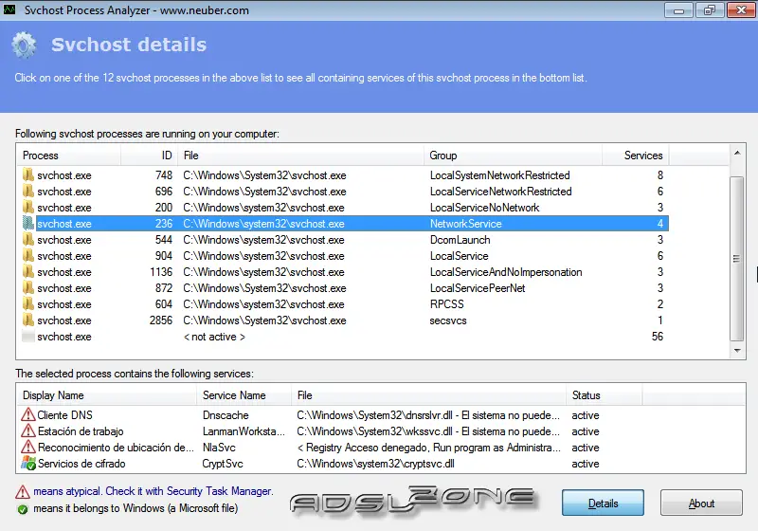Click the folder icon of svchost process 604
The height and width of the screenshot is (531, 758).
[28, 303]
